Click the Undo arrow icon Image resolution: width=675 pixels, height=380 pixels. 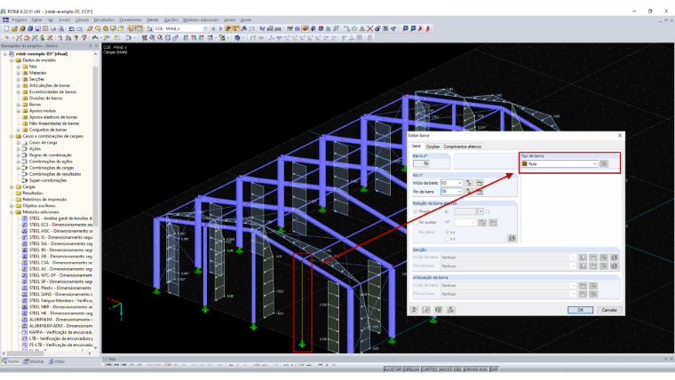pyautogui.click(x=71, y=28)
